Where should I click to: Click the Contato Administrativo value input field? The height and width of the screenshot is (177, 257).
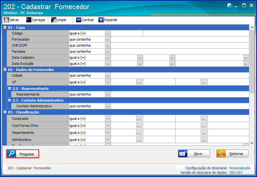[x=180, y=106]
